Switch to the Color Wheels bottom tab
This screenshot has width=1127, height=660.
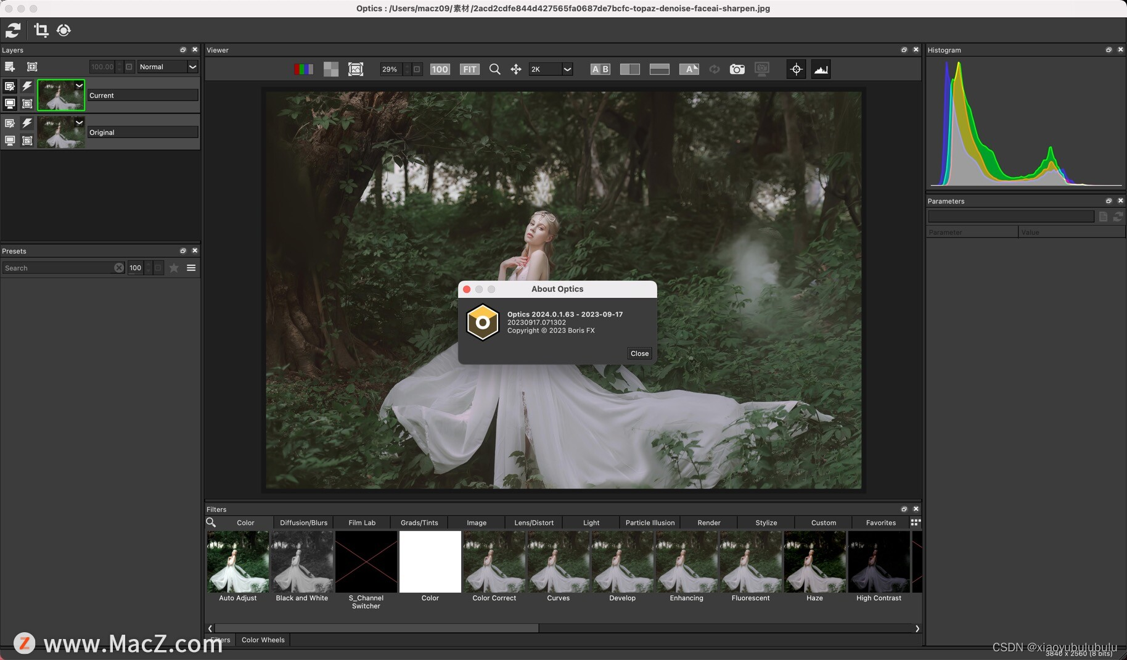click(x=263, y=640)
